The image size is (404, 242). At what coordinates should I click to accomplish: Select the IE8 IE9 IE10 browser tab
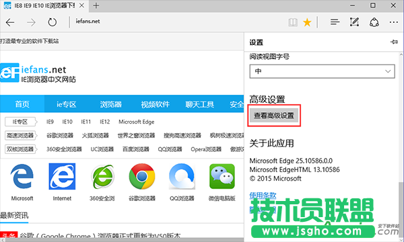[x=44, y=5]
